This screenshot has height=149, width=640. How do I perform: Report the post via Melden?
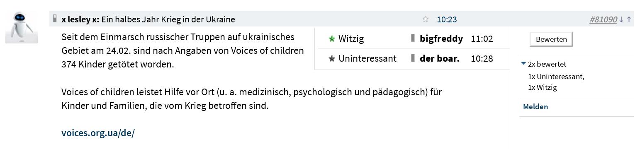(x=535, y=107)
